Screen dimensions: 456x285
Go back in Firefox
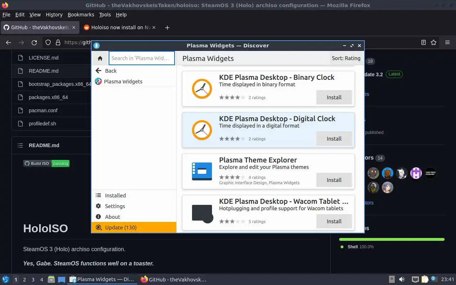(9, 42)
